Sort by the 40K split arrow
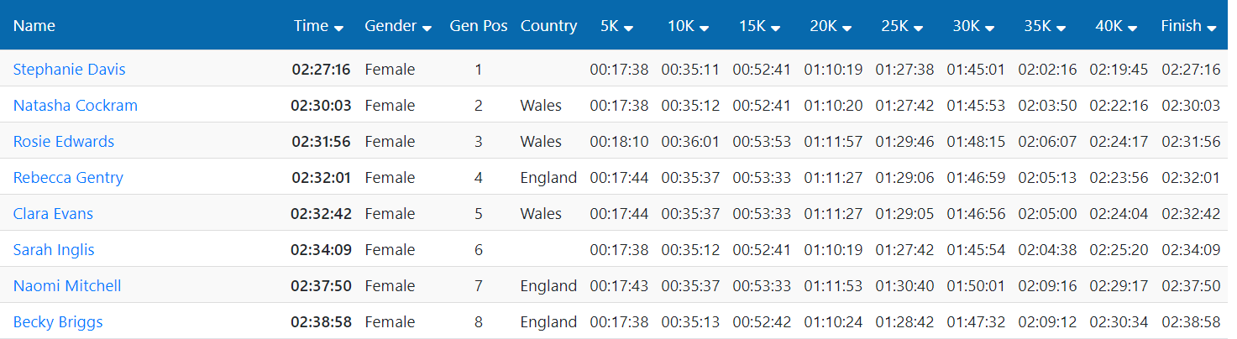Screen dimensions: 1237x339 (1132, 28)
